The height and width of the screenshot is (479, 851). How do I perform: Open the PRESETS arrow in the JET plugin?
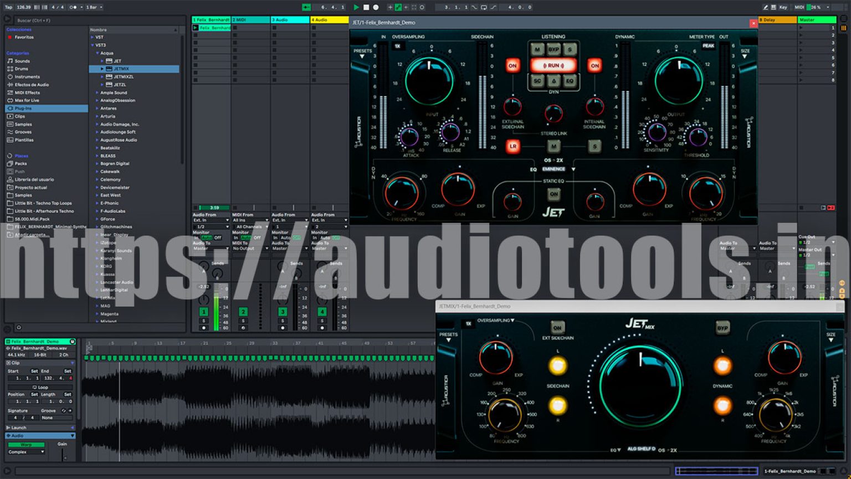362,57
